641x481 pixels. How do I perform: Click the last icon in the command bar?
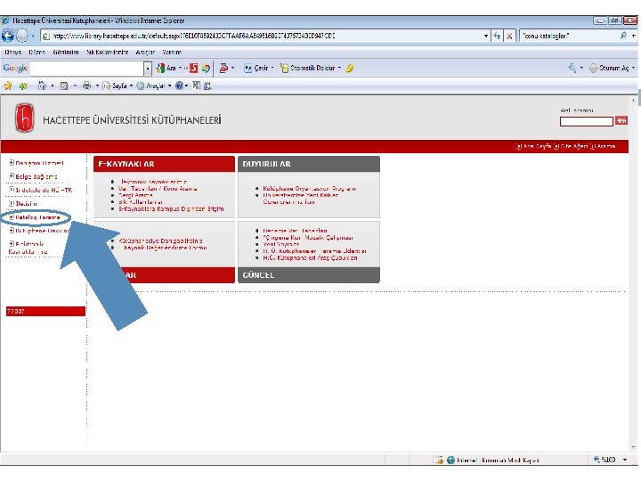(x=207, y=86)
